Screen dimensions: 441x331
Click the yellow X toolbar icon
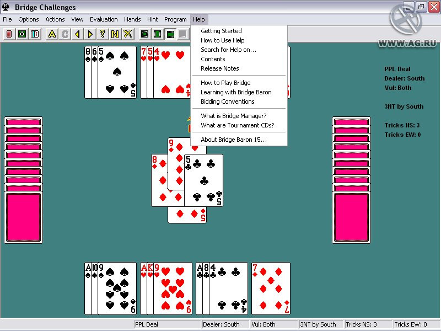pos(128,34)
